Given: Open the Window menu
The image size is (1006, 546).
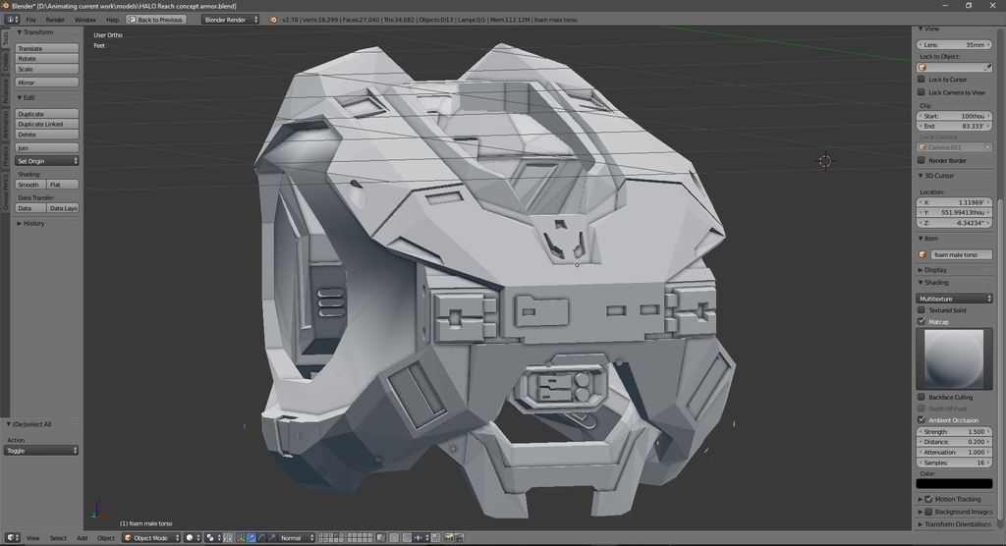Looking at the screenshot, I should pos(85,20).
